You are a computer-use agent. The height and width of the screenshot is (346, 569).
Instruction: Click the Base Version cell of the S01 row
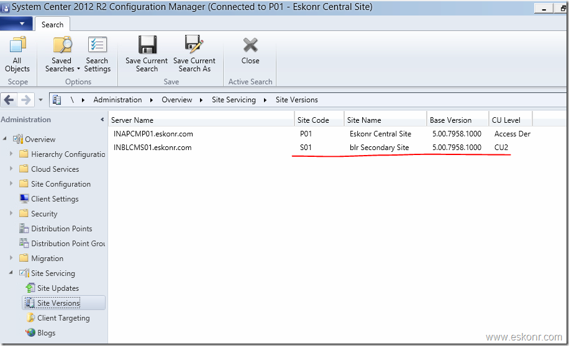pos(457,148)
